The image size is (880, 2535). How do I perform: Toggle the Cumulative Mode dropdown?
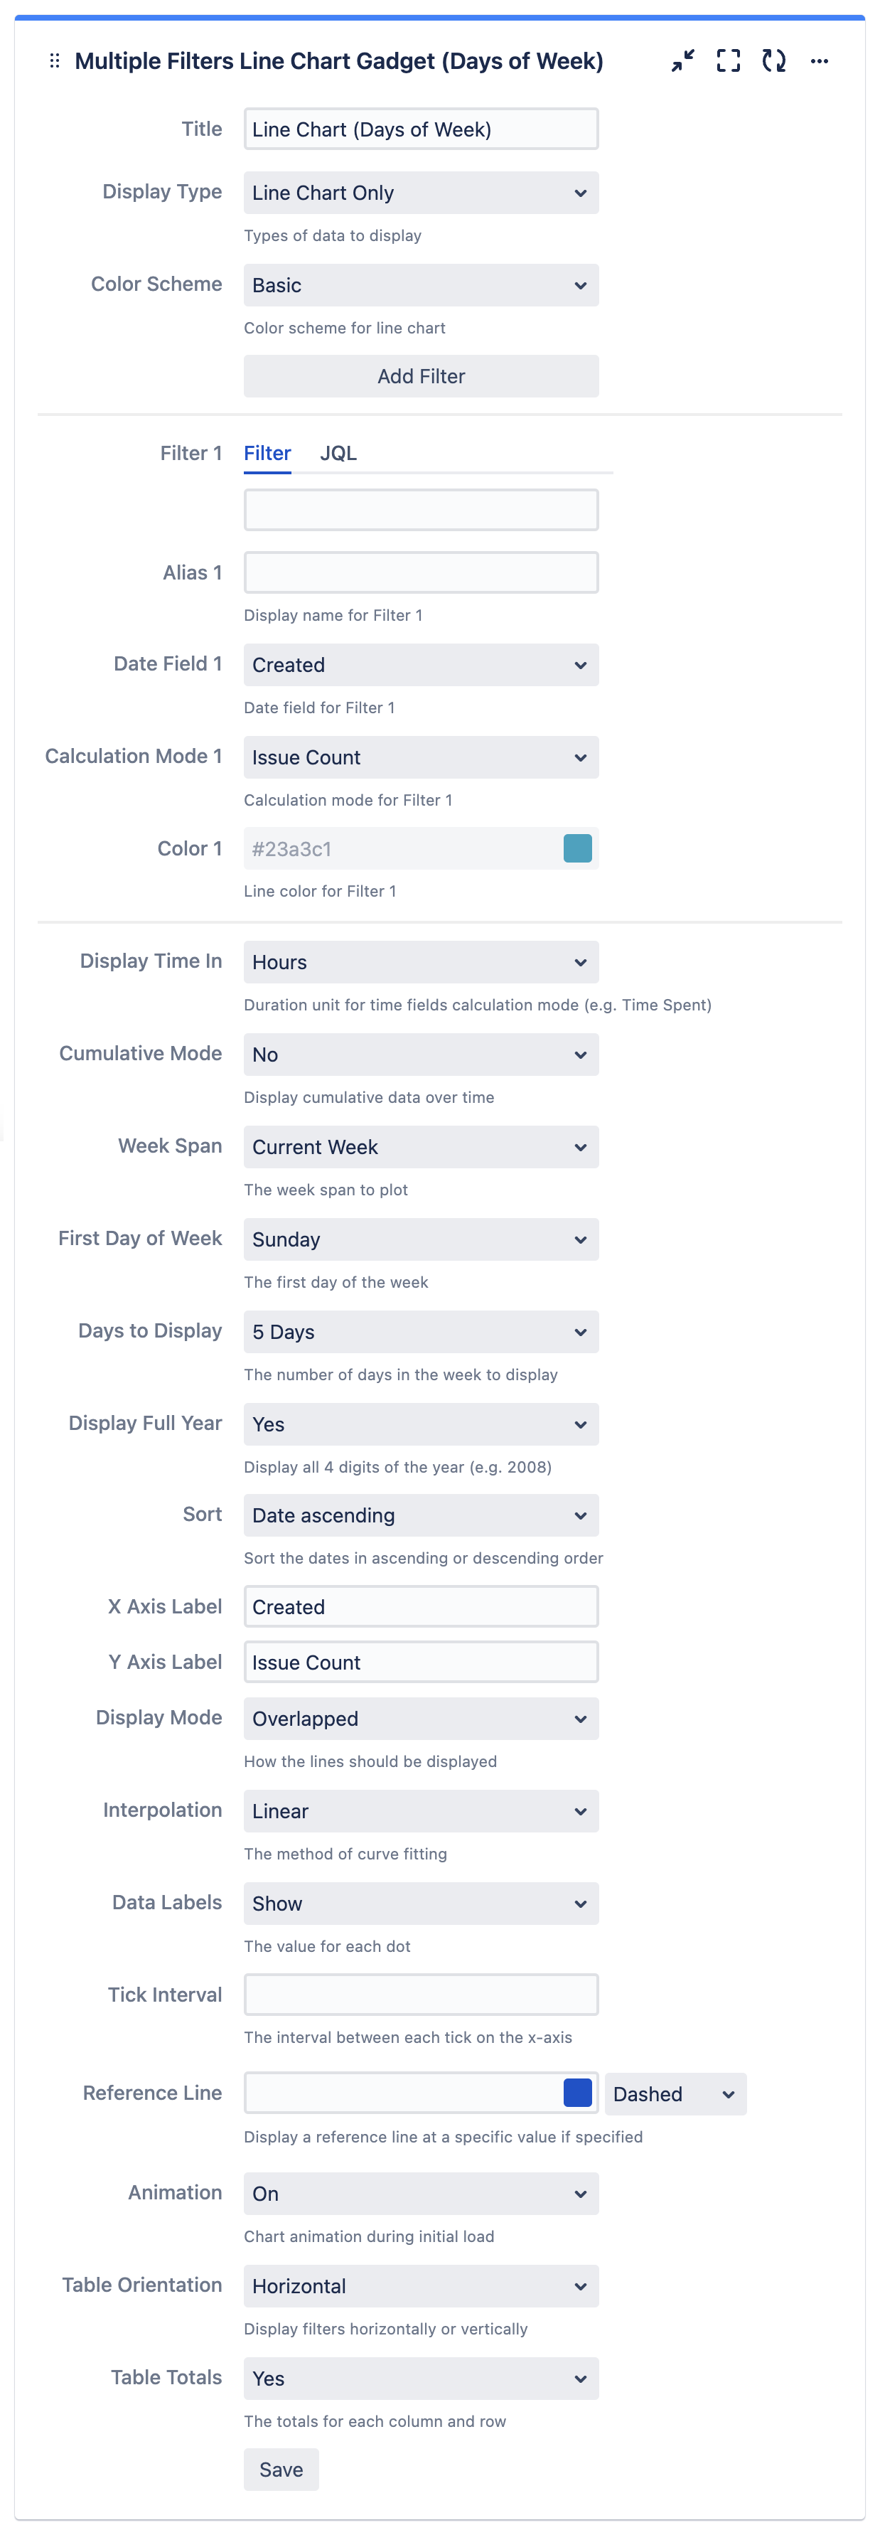click(421, 1055)
